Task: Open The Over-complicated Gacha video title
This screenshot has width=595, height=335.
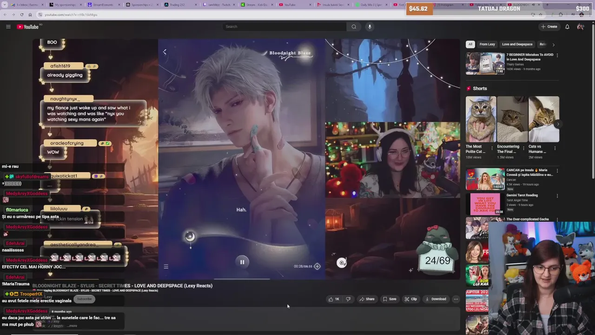Action: pos(528,219)
